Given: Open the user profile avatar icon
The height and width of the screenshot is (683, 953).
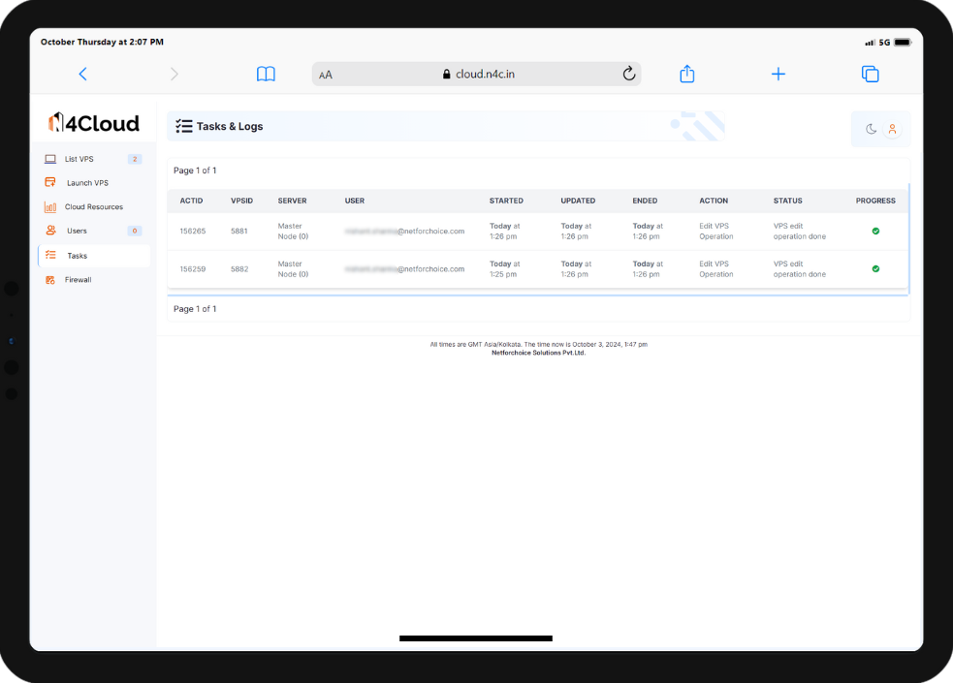Looking at the screenshot, I should (x=892, y=129).
